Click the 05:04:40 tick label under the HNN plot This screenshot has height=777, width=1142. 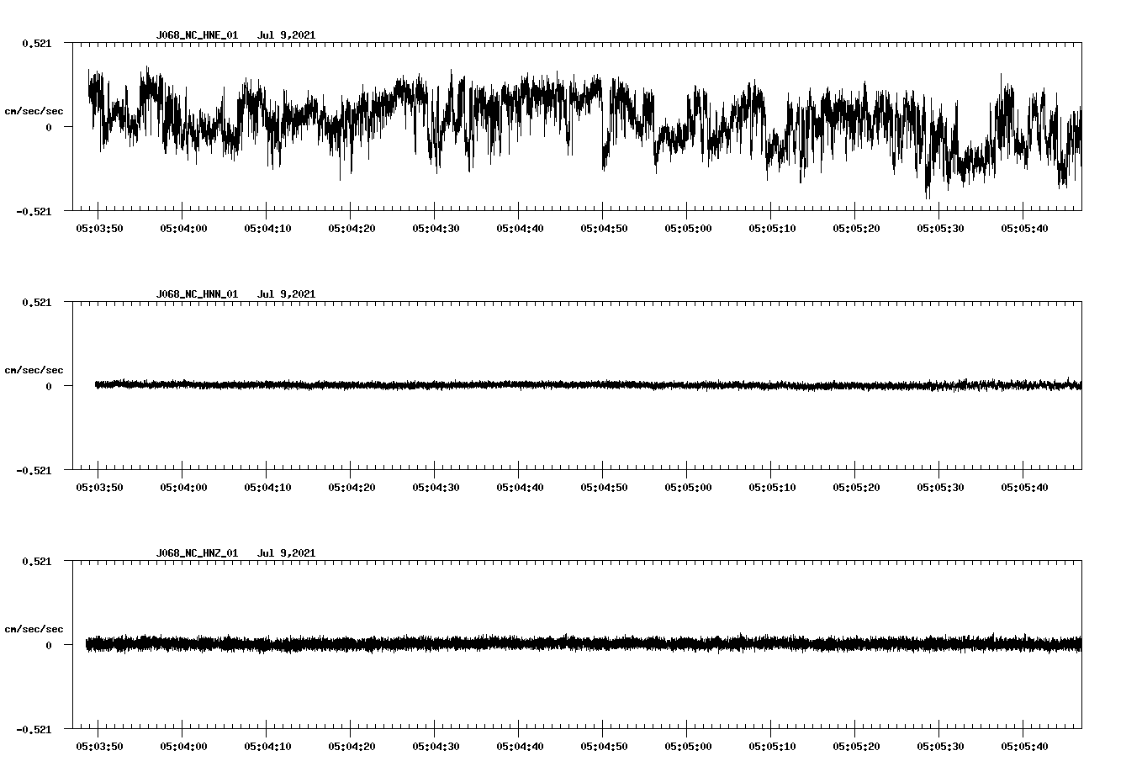point(520,488)
